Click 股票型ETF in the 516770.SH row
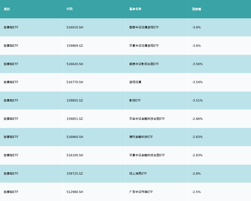Image resolution: width=251 pixels, height=201 pixels. tap(11, 82)
